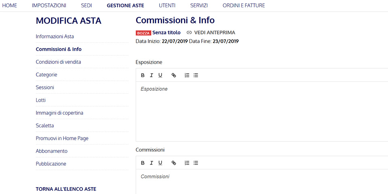
Task: Open the Impostazioni menu item
Action: pos(49,6)
